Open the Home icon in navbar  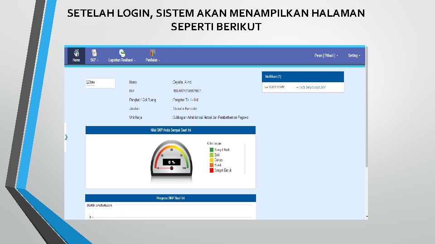(x=76, y=52)
